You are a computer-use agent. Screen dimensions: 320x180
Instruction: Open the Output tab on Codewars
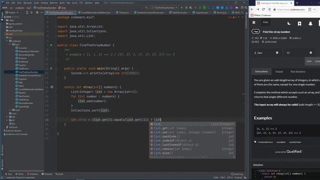[279, 71]
